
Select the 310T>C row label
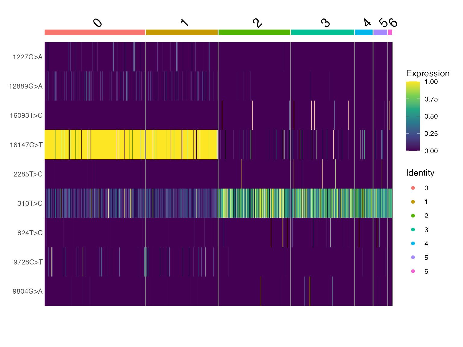point(30,203)
